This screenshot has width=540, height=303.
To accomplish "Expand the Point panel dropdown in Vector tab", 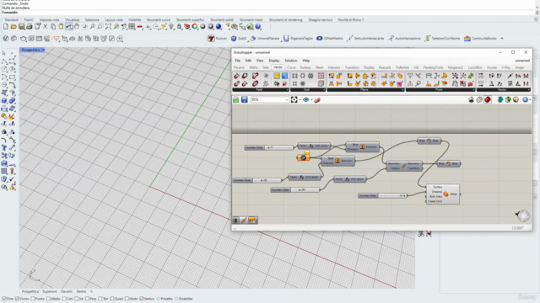I will 473,90.
